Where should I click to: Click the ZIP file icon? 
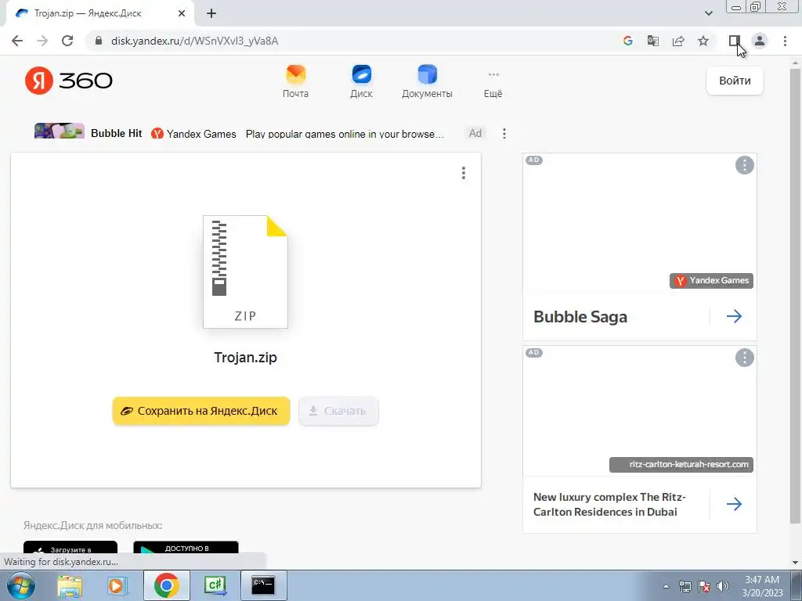(245, 272)
